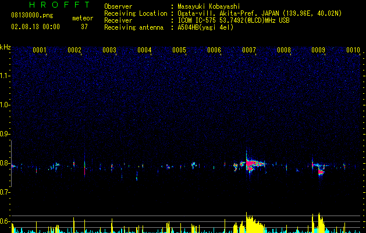Image resolution: width=366 pixels, height=233 pixels.
Task: Click the HROFFT title text
Action: click(x=60, y=5)
